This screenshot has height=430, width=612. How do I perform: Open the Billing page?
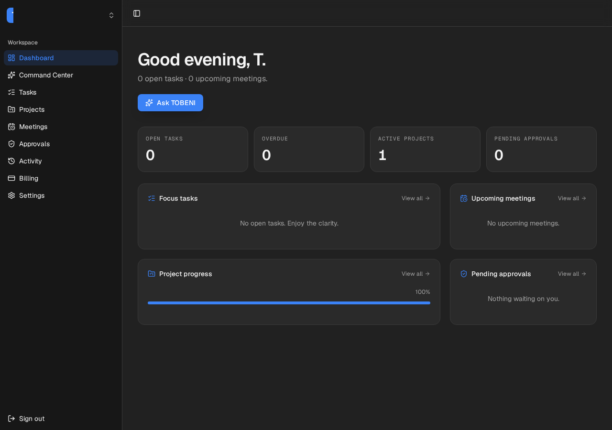[x=61, y=178]
